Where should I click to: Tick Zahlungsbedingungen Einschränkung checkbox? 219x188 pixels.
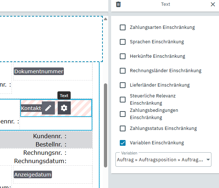(x=123, y=114)
